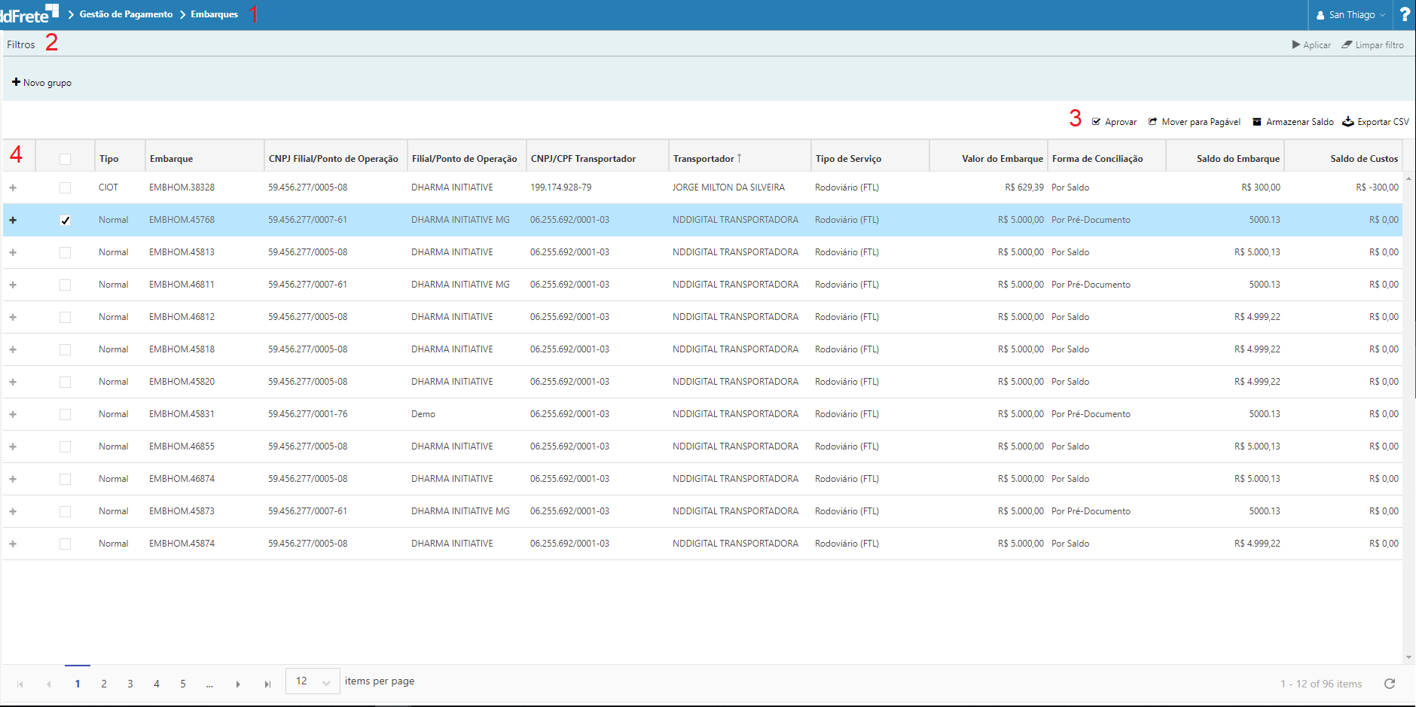Go to the last page arrow
The width and height of the screenshot is (1416, 707).
point(267,684)
